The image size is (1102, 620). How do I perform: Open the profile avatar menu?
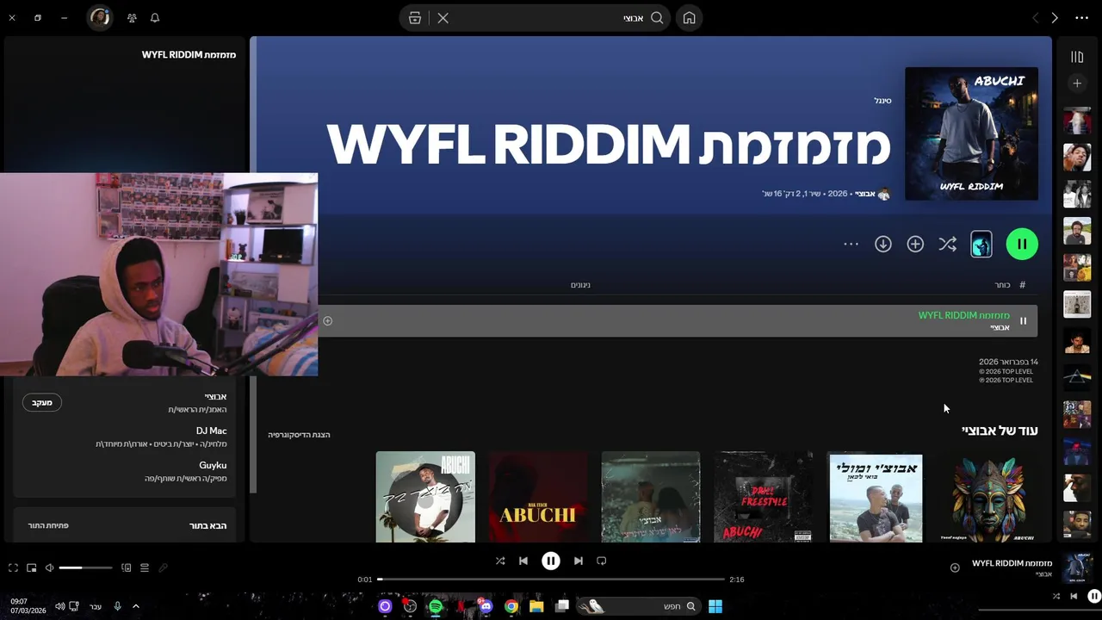pyautogui.click(x=100, y=18)
